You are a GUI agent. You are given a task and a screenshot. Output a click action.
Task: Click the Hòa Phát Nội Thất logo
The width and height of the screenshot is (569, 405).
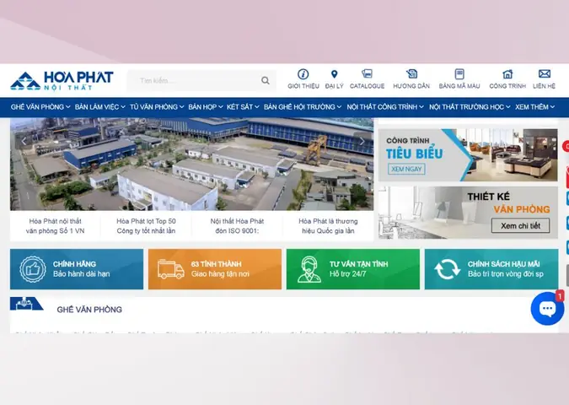62,81
